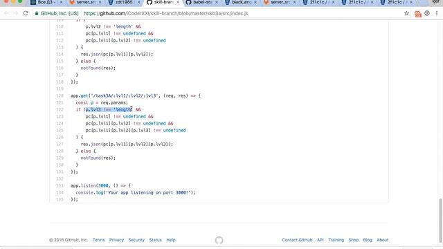The width and height of the screenshot is (443, 249).
Task: Click the info circle extension icon
Action: [427, 13]
